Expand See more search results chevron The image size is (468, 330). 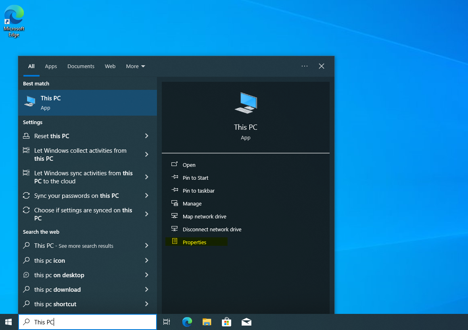pyautogui.click(x=146, y=245)
